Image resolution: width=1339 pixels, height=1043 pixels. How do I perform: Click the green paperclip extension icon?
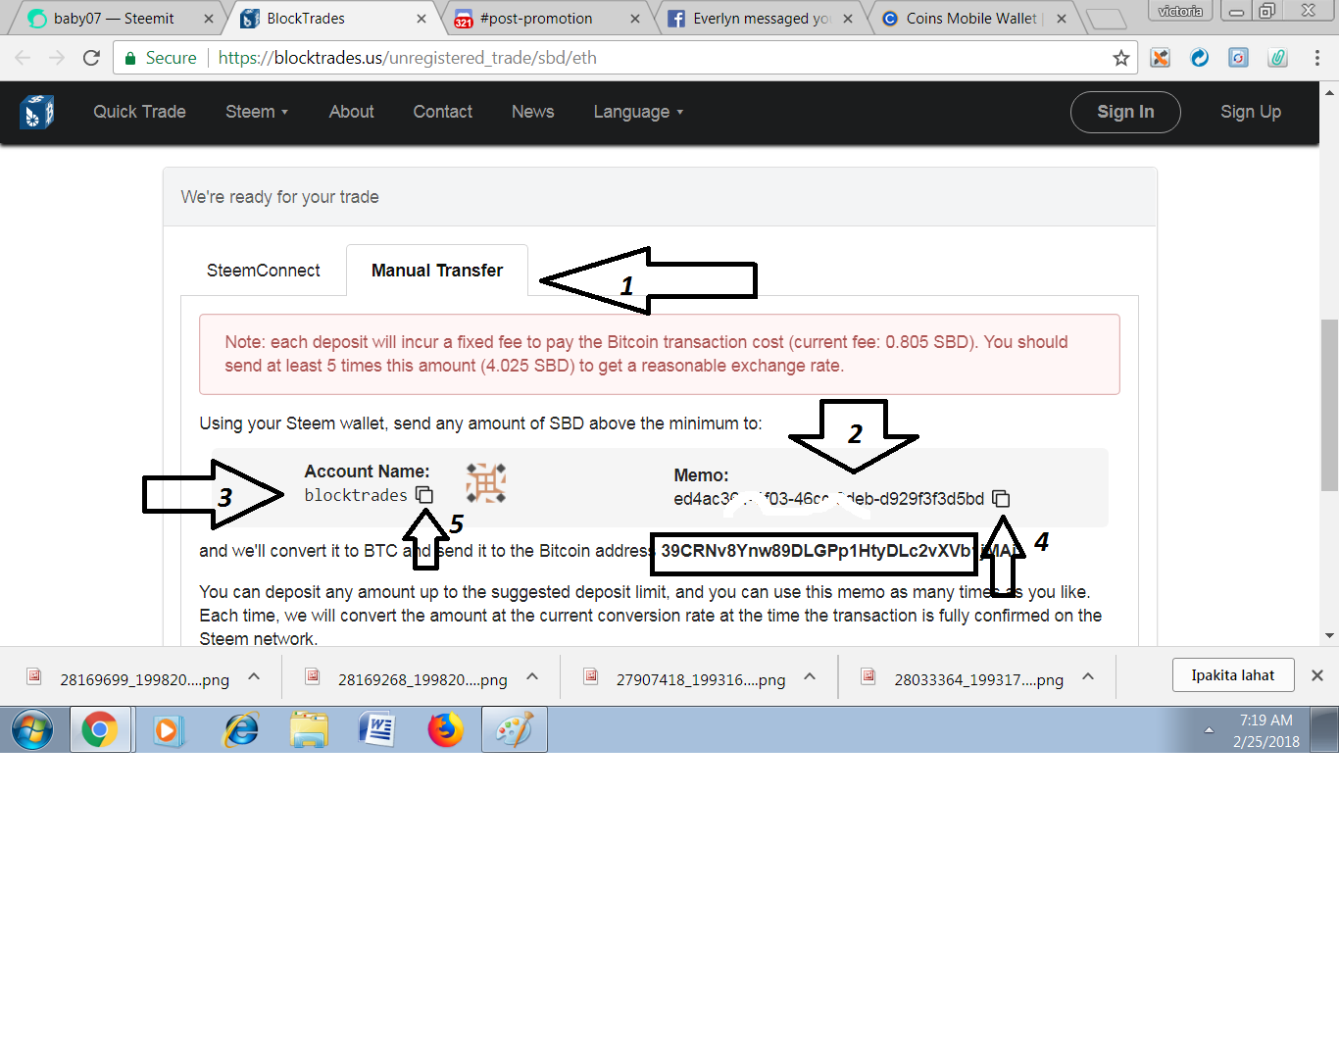1278,58
